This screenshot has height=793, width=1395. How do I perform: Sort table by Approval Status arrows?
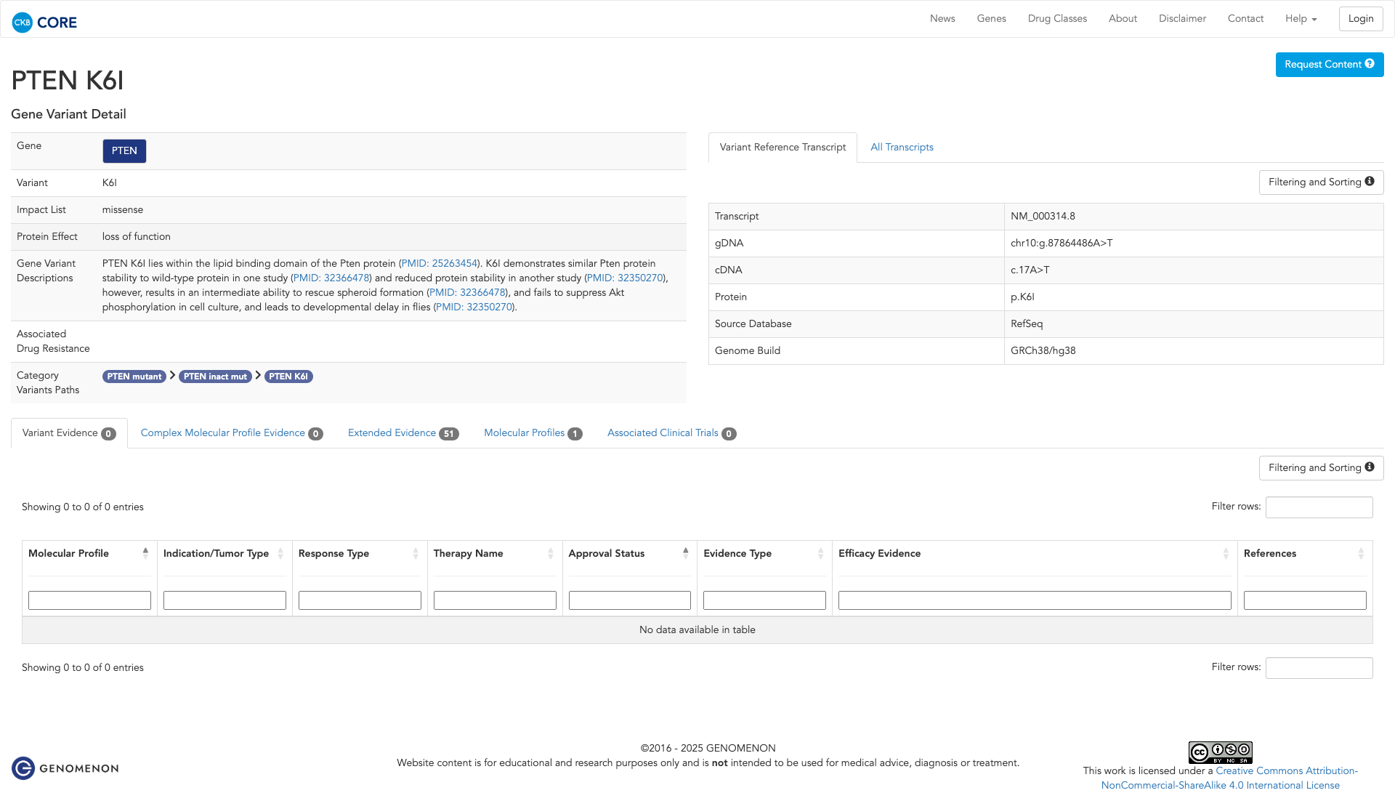point(685,553)
